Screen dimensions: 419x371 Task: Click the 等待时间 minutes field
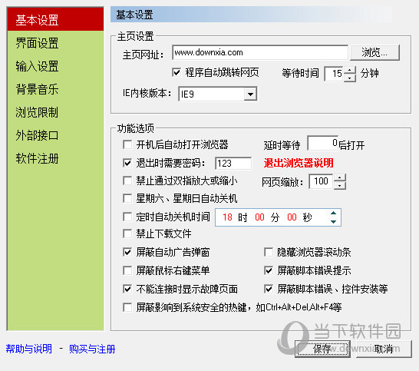coord(334,74)
